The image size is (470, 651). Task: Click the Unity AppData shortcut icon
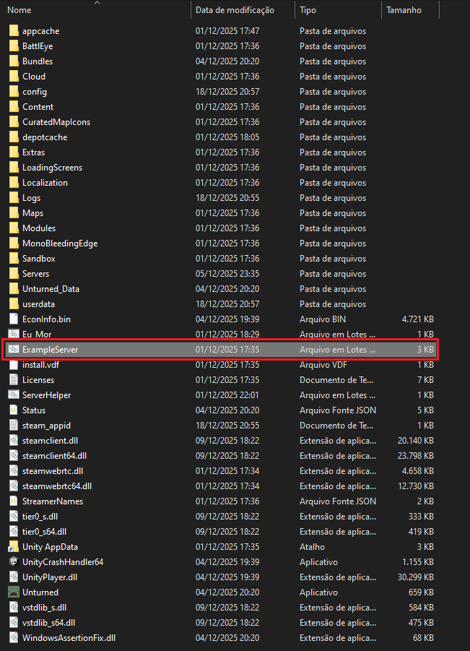coord(14,547)
